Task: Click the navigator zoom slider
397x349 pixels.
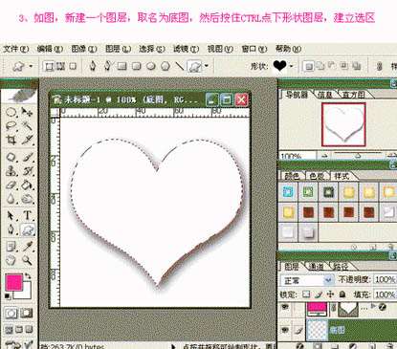Action: tap(357, 156)
